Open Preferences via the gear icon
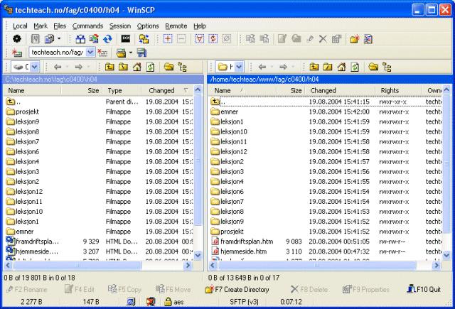The height and width of the screenshot is (309, 455). (17, 39)
